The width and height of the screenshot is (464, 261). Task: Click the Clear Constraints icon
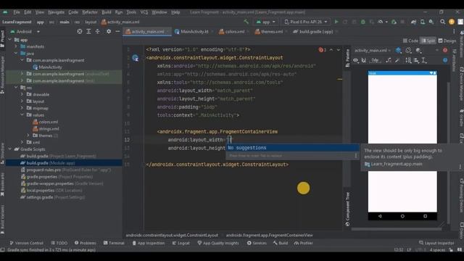tap(389, 60)
